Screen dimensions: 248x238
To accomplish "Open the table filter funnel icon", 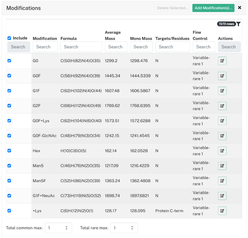I will point(238,24).
